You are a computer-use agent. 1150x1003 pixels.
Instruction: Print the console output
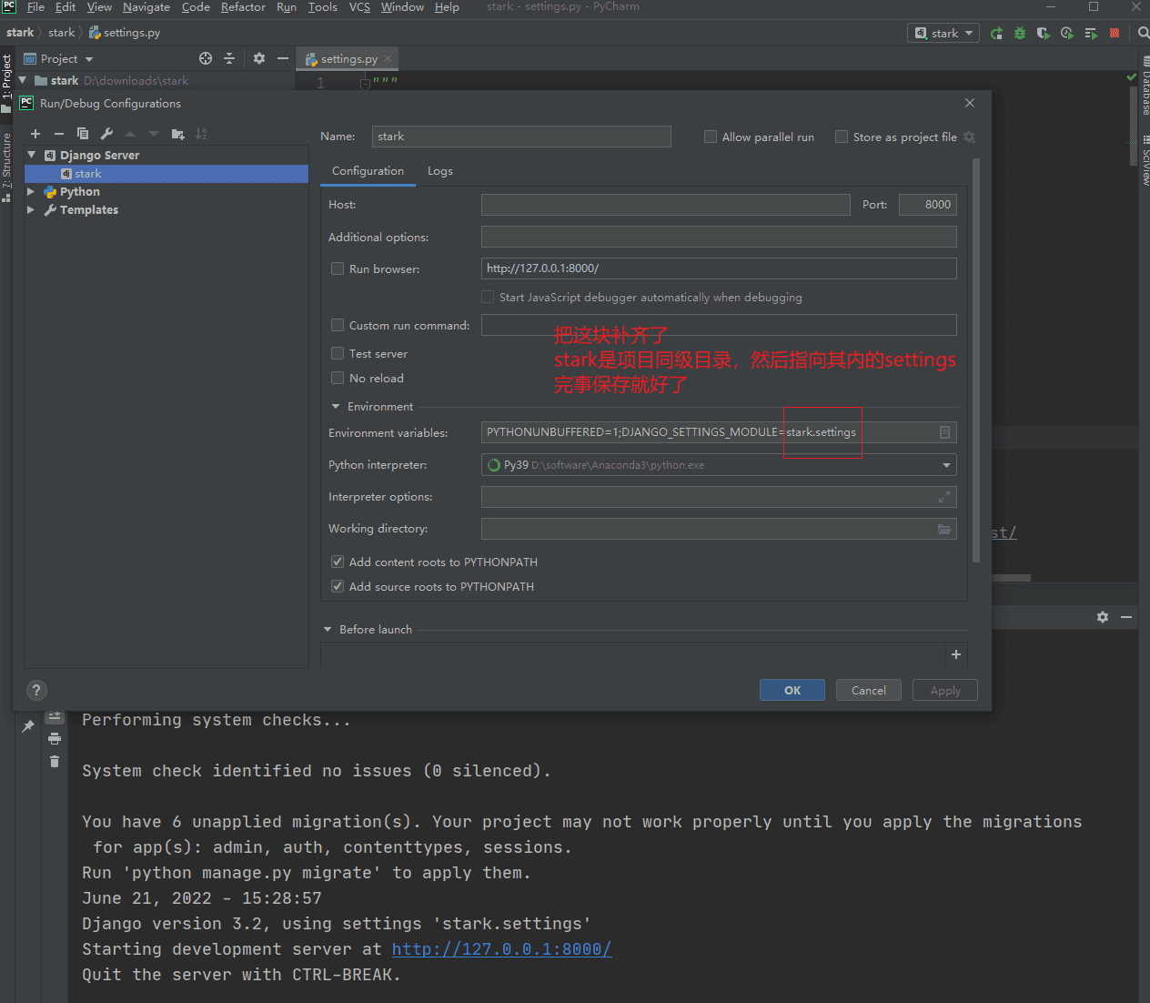55,738
